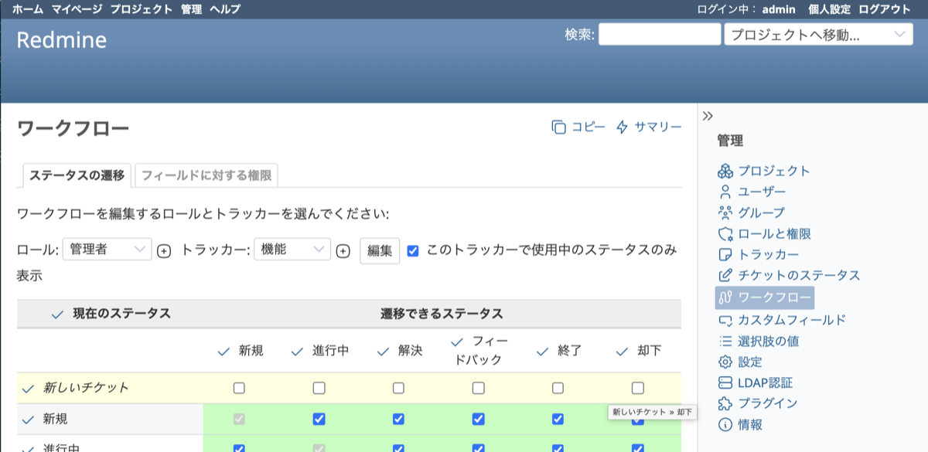928x452 pixels.
Task: Open the プロジェクトへ移動 dropdown
Action: [817, 35]
